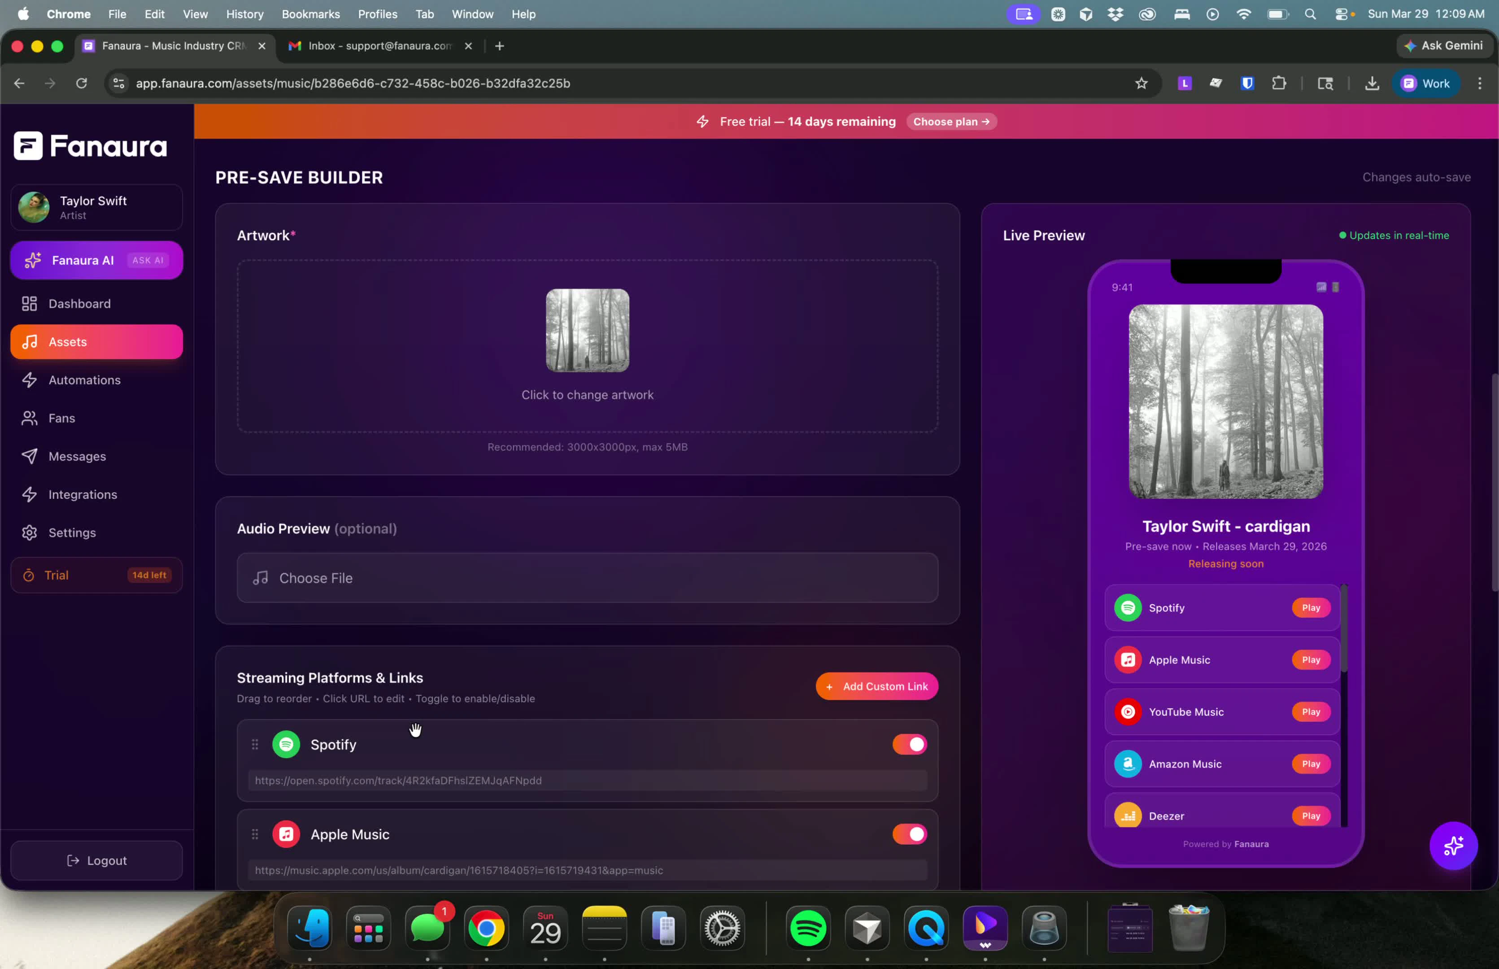1499x969 pixels.
Task: Click Apple Music logo in platforms list
Action: pyautogui.click(x=286, y=834)
